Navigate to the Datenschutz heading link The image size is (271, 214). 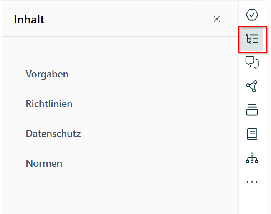53,134
